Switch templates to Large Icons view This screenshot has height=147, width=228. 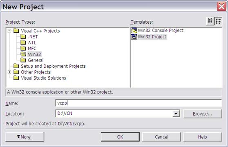tap(210, 21)
